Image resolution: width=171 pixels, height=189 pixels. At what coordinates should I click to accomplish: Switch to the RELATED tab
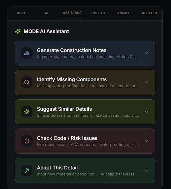point(150,13)
